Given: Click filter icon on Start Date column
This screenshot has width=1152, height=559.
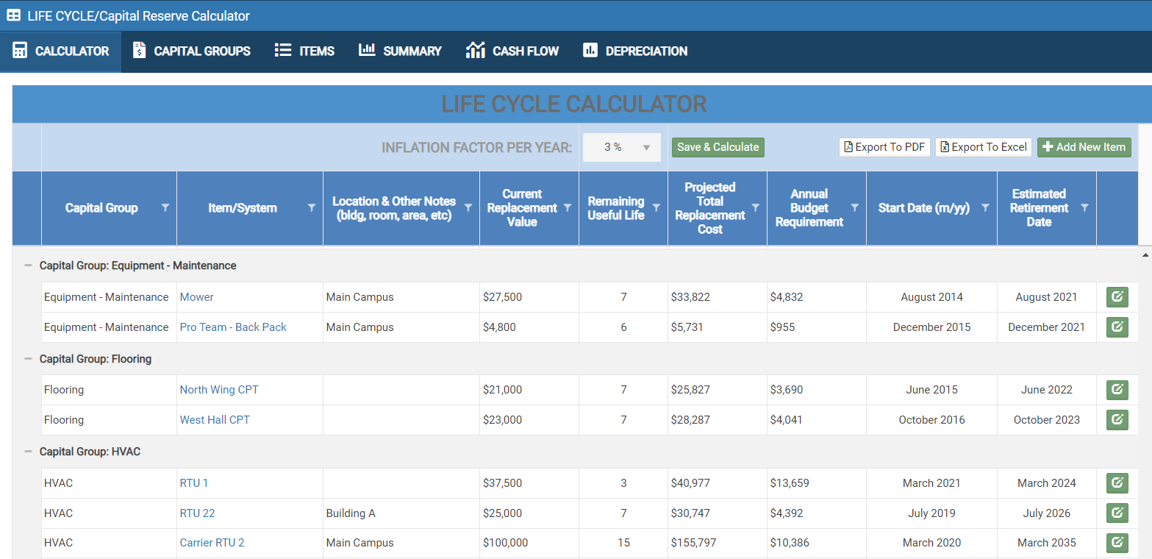Looking at the screenshot, I should pos(985,208).
